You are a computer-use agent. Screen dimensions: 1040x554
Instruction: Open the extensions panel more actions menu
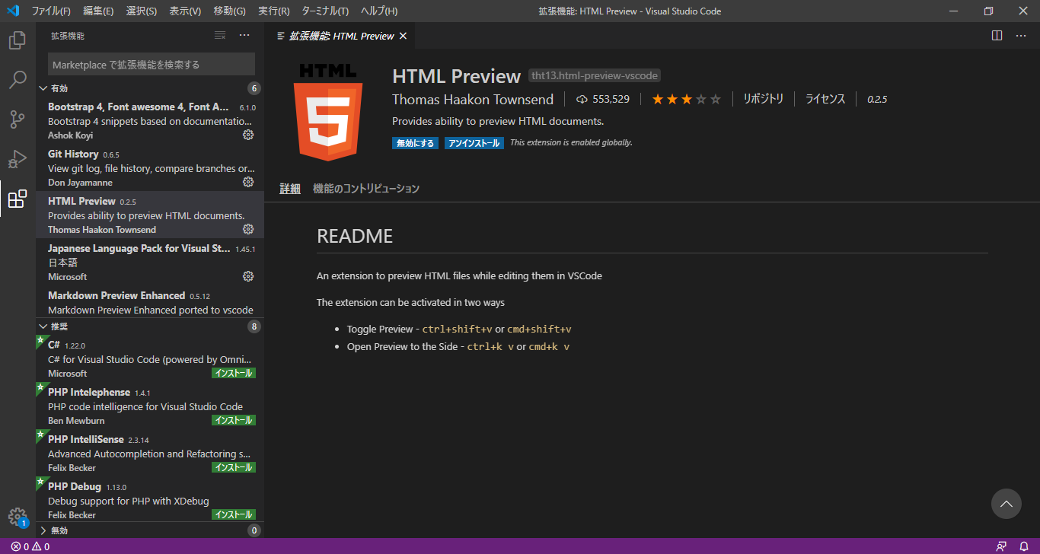click(244, 35)
